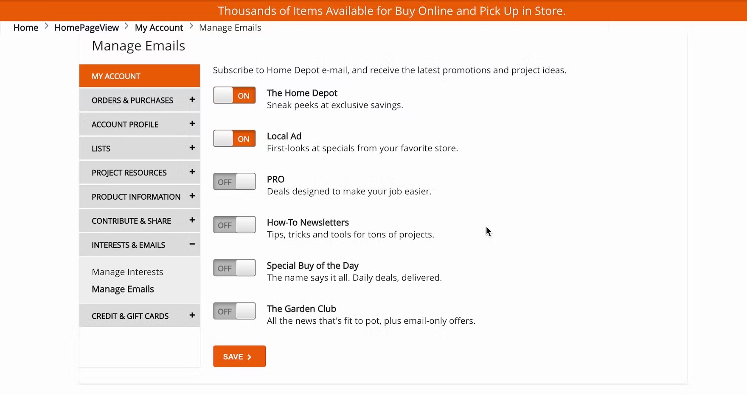The image size is (747, 395).
Task: Turn off The Home Depot email toggle
Action: click(234, 95)
